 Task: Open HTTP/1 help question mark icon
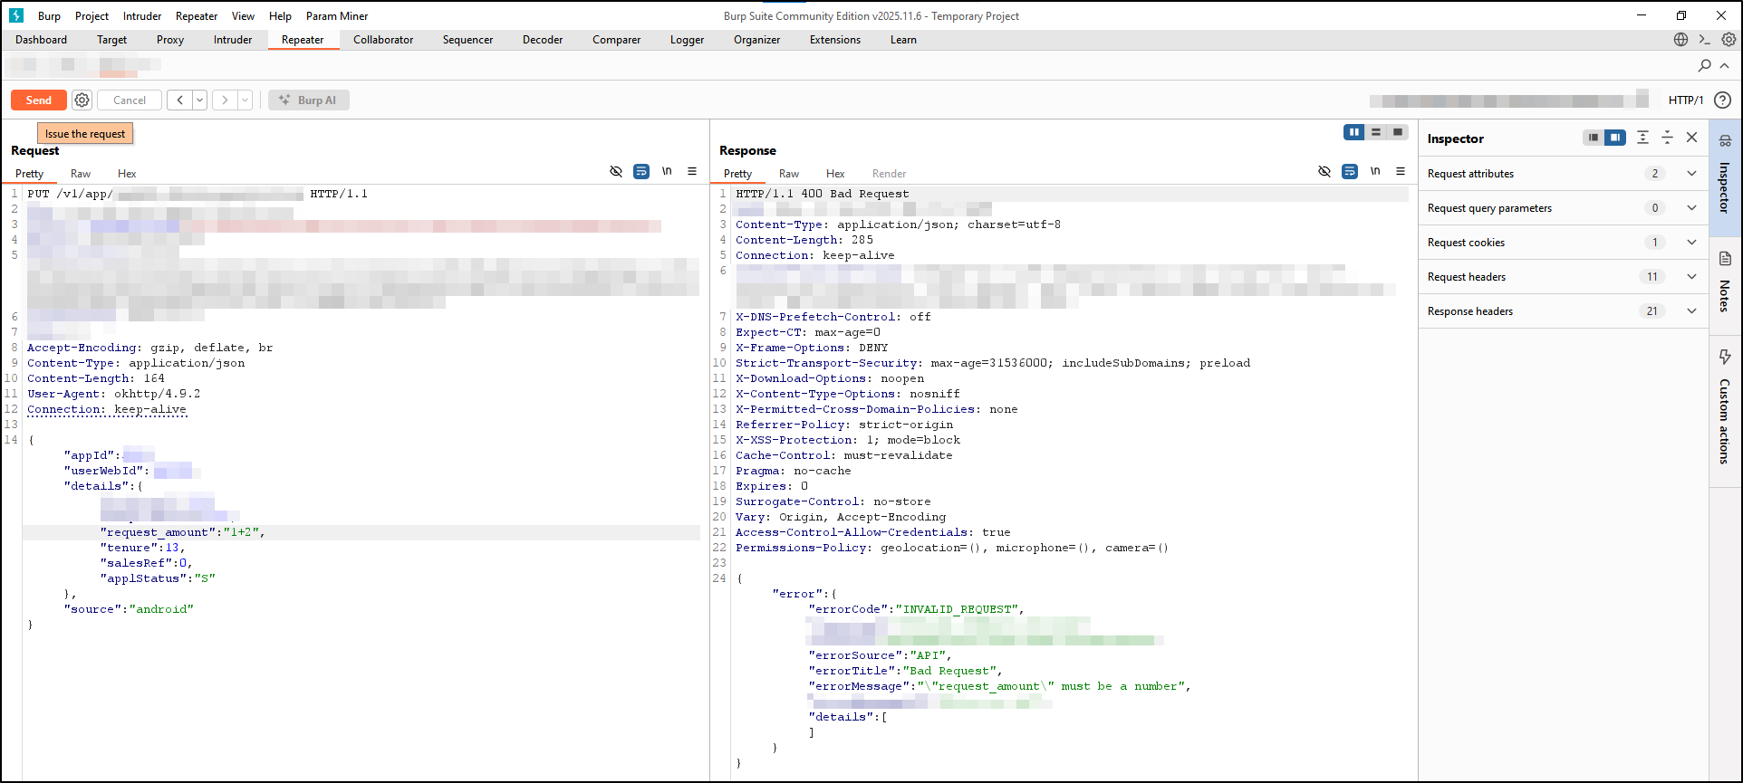coord(1723,100)
